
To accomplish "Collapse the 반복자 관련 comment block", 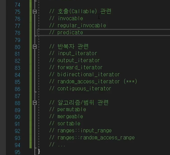I will (x=35, y=47).
